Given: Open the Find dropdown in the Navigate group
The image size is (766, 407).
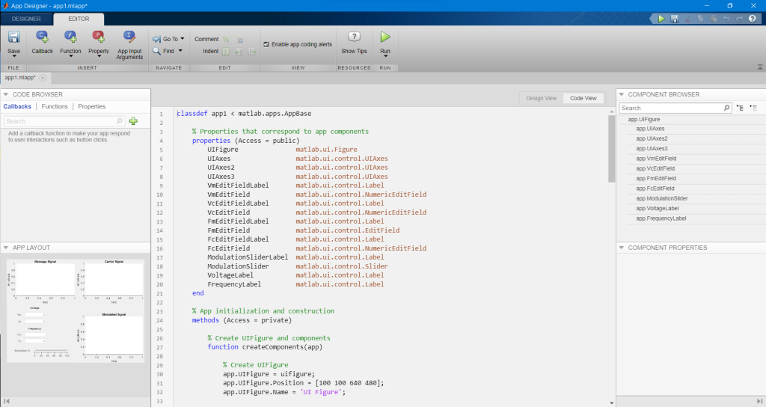Looking at the screenshot, I should point(168,51).
